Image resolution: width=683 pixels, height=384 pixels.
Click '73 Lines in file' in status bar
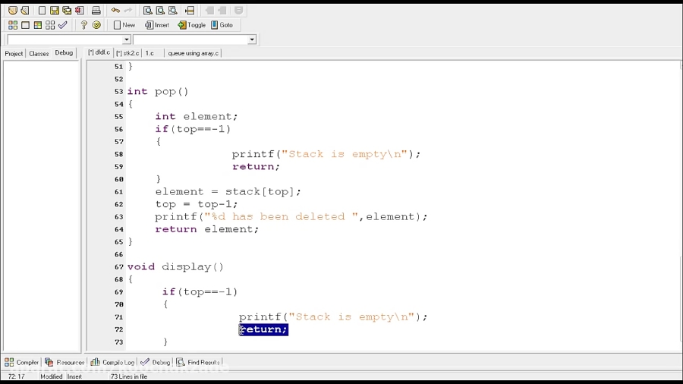[129, 376]
